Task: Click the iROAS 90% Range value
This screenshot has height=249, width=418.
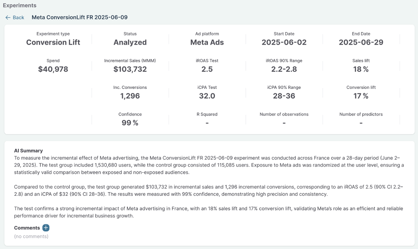Action: pyautogui.click(x=284, y=69)
